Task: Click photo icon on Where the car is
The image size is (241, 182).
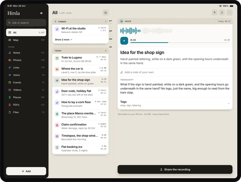Action: coord(57,69)
